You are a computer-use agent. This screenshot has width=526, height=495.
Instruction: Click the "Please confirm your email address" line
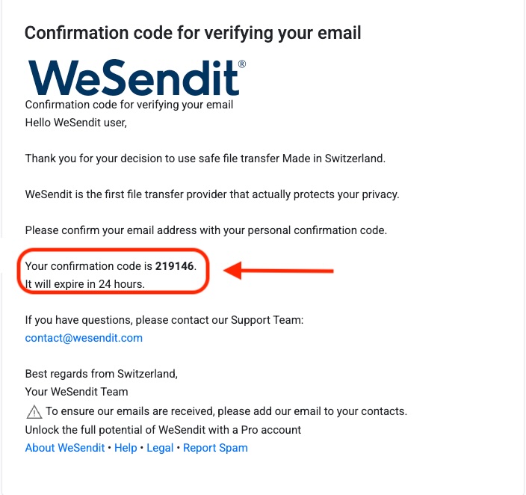tap(206, 230)
